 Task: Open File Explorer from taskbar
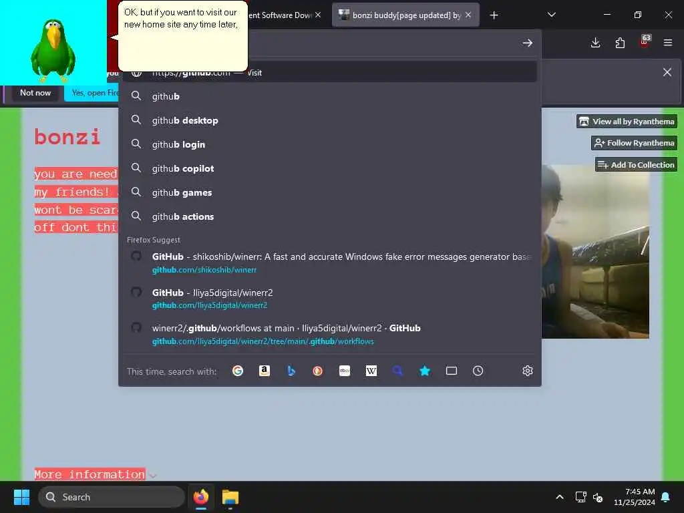[x=230, y=497]
